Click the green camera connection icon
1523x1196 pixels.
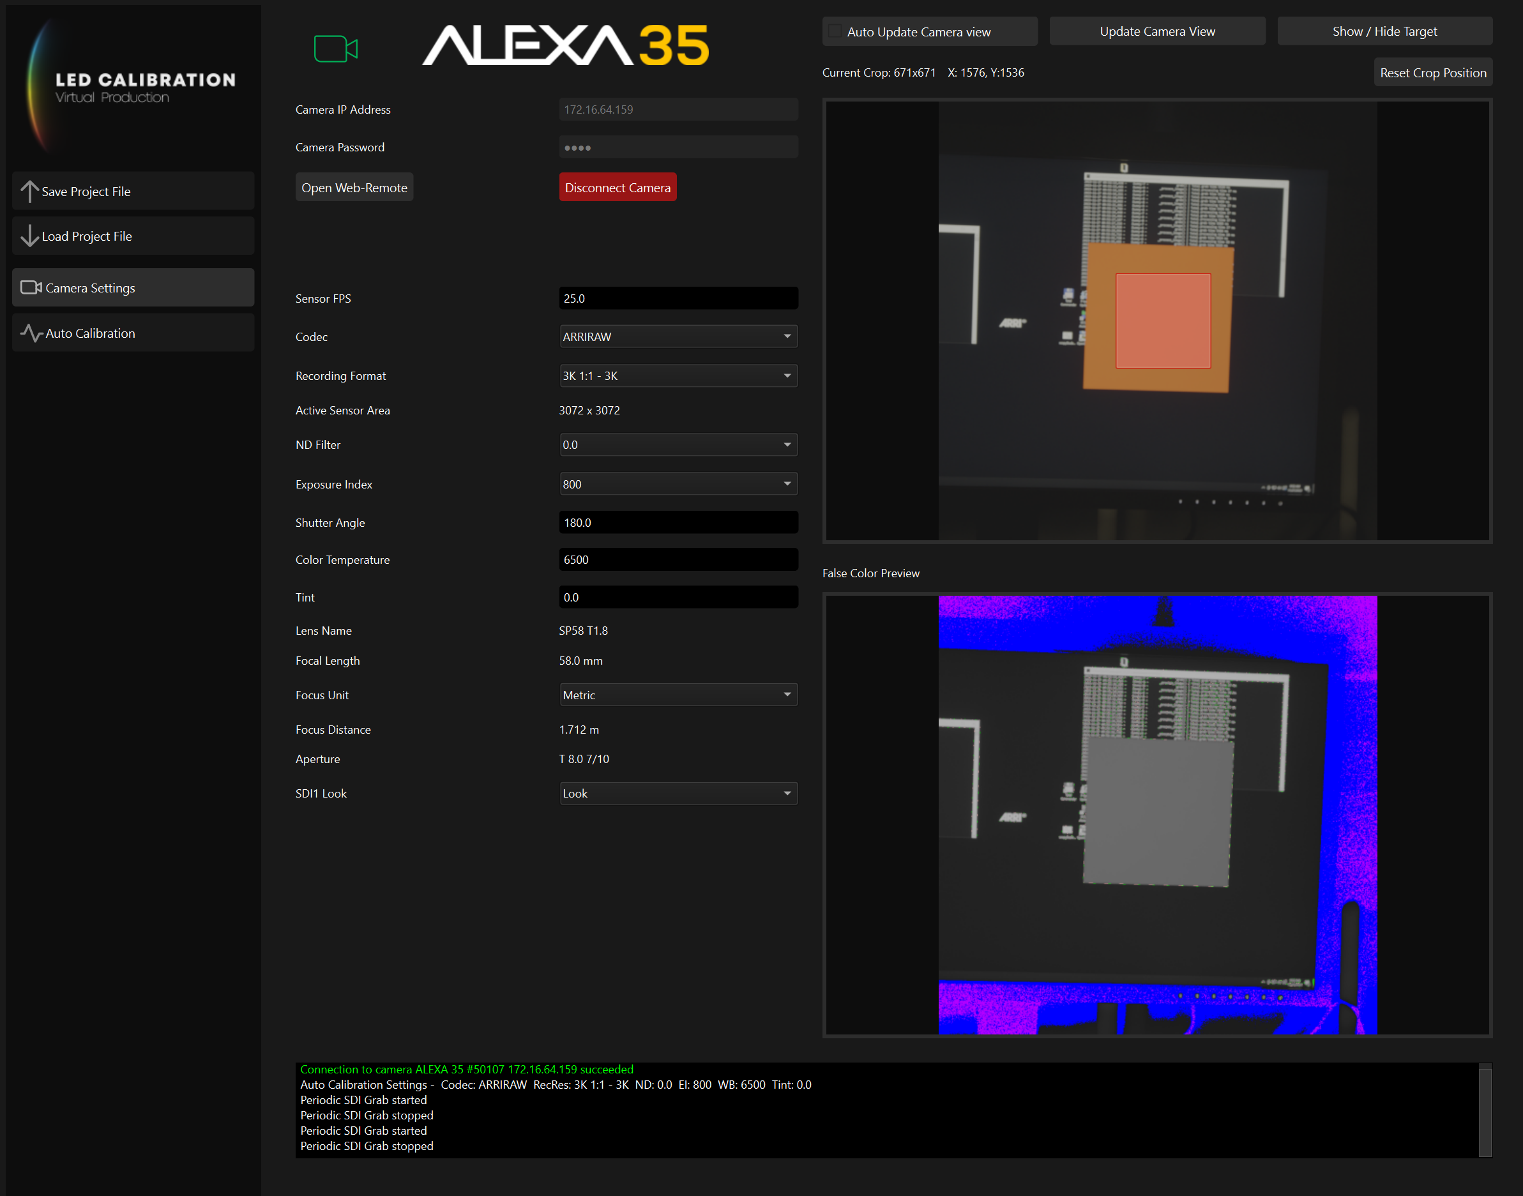click(x=335, y=49)
